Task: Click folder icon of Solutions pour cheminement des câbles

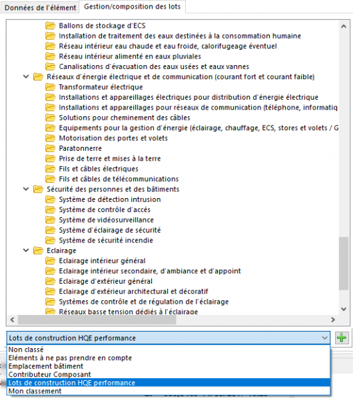Action: (51, 118)
